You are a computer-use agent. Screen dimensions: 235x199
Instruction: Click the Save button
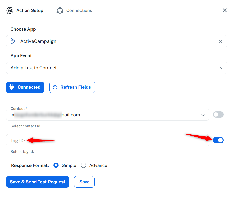point(84,182)
